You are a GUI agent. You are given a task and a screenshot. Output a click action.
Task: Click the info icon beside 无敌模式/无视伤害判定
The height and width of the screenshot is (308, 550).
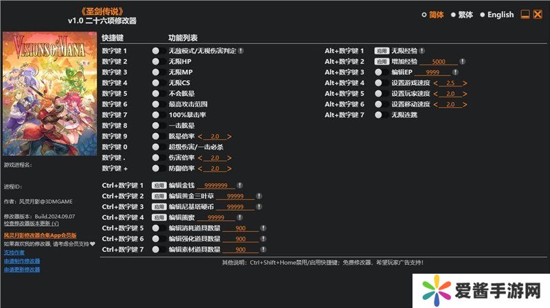click(x=241, y=51)
